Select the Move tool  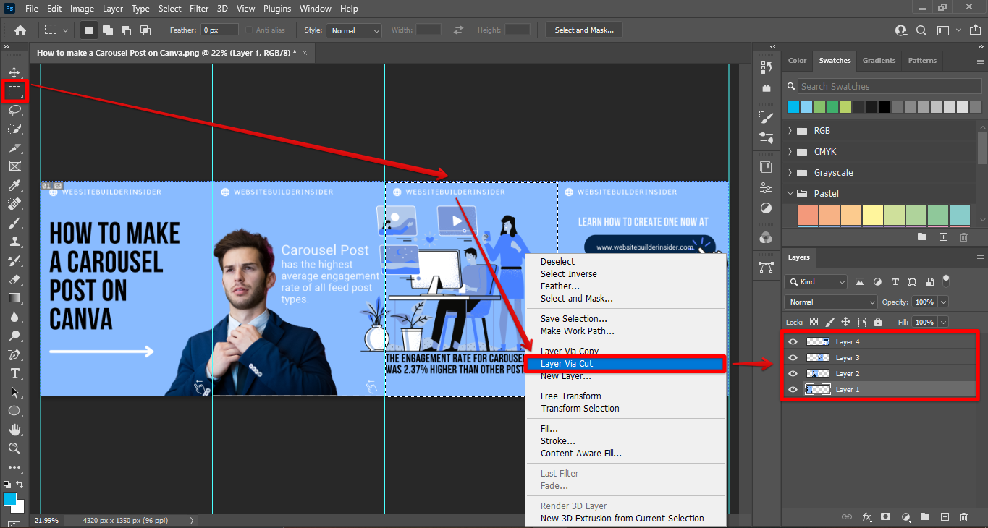point(14,73)
